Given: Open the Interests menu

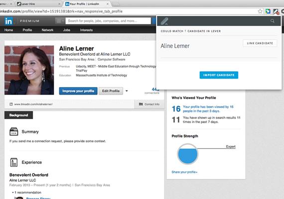Looking at the screenshot, I should pos(86,30).
